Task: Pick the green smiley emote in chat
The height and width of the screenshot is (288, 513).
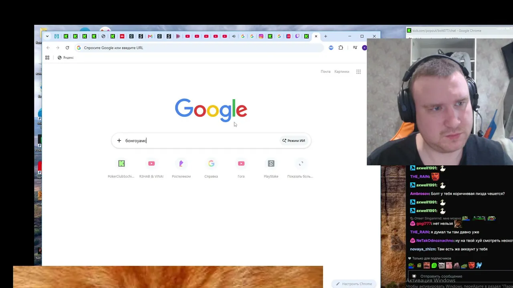Action: [x=434, y=265]
